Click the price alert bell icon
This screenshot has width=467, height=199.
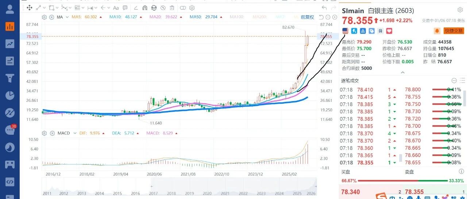click(x=437, y=31)
